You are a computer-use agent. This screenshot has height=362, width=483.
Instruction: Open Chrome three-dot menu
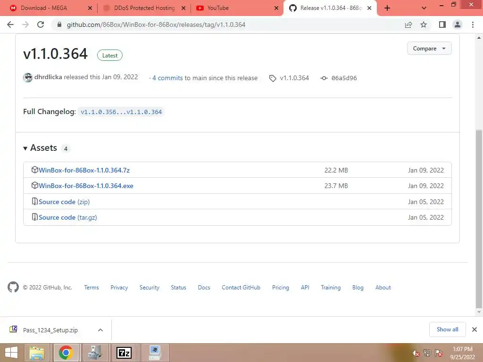point(473,25)
